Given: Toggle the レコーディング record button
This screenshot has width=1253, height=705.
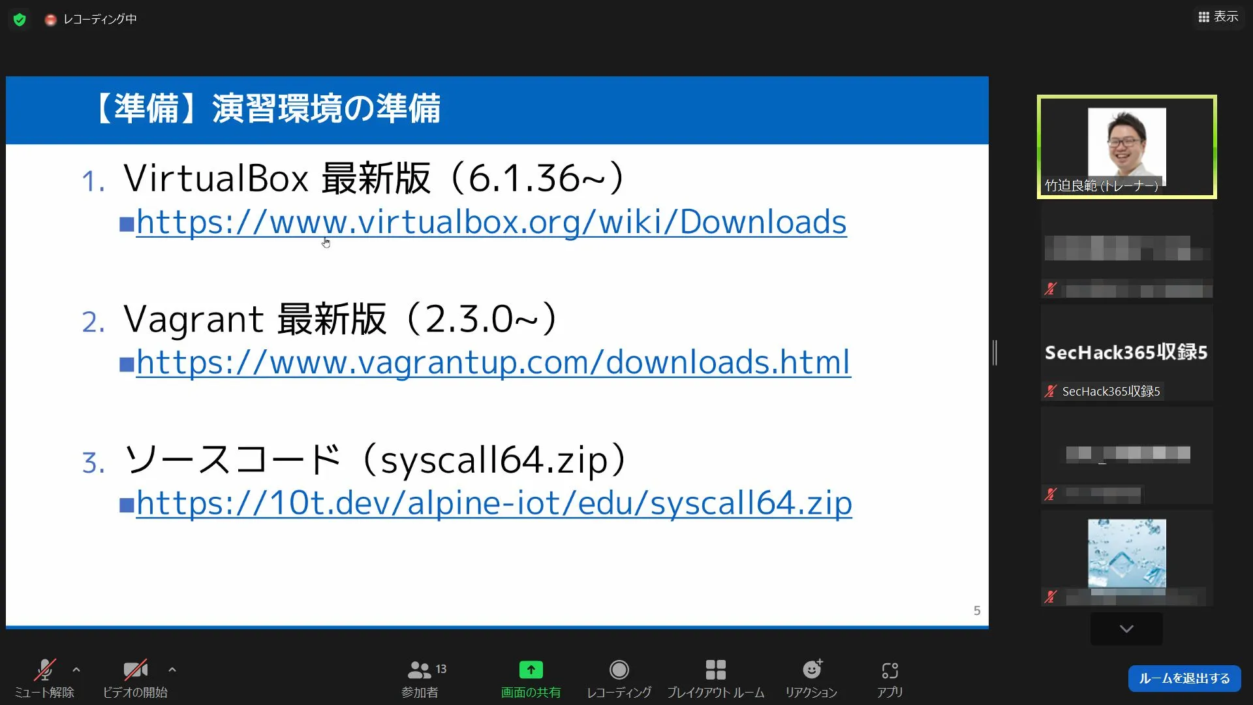Looking at the screenshot, I should pyautogui.click(x=619, y=678).
